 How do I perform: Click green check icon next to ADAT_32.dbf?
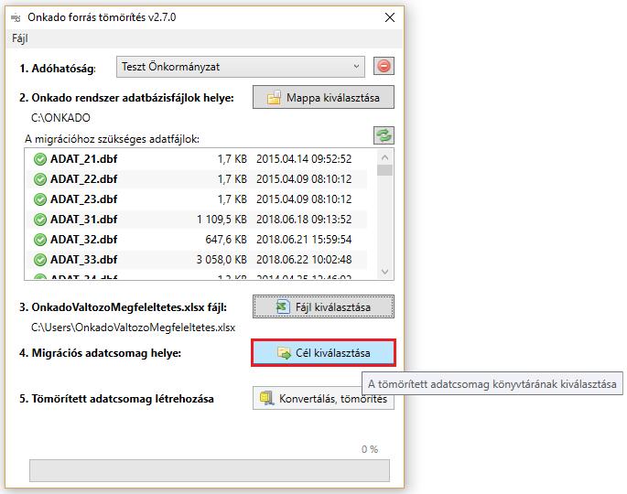(40, 240)
